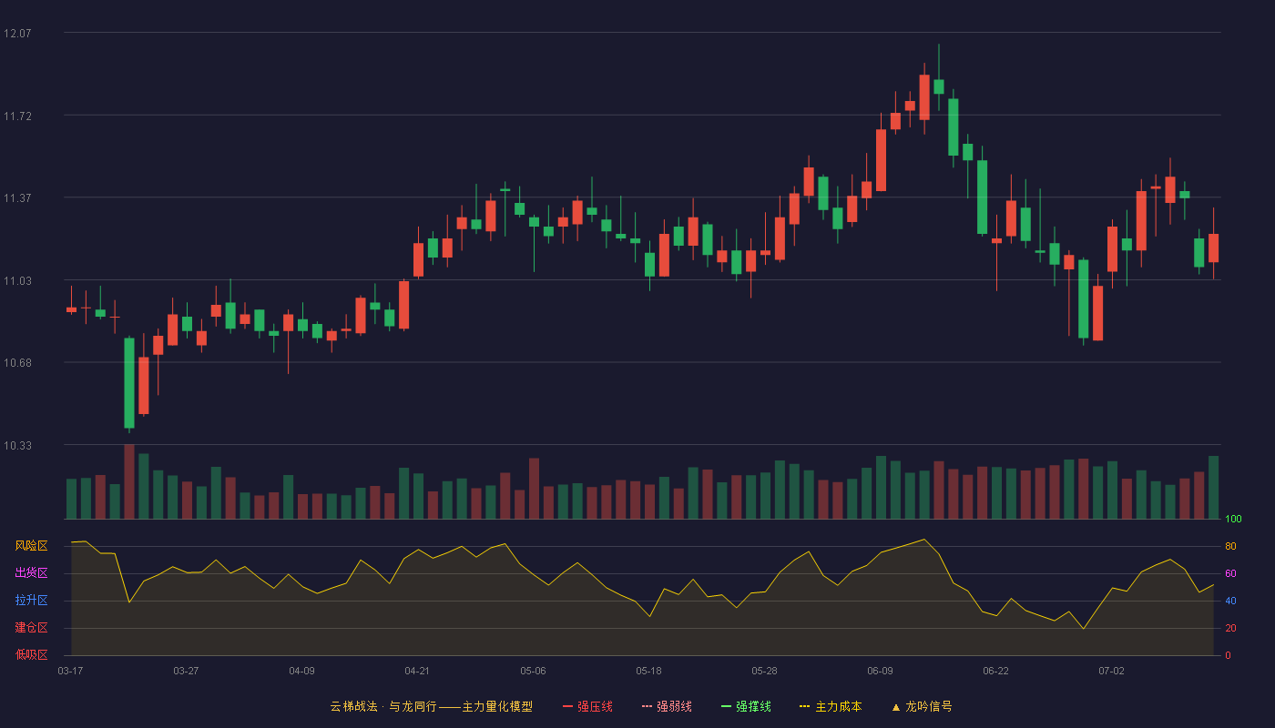Click the 10.33 price axis label

pos(17,445)
